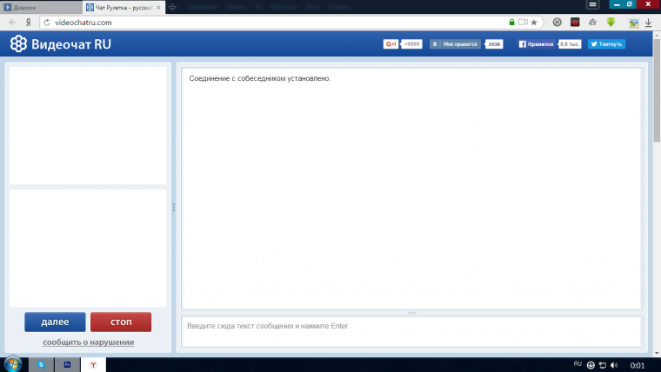Bookmark the page with the star icon
The image size is (661, 372).
tap(534, 22)
